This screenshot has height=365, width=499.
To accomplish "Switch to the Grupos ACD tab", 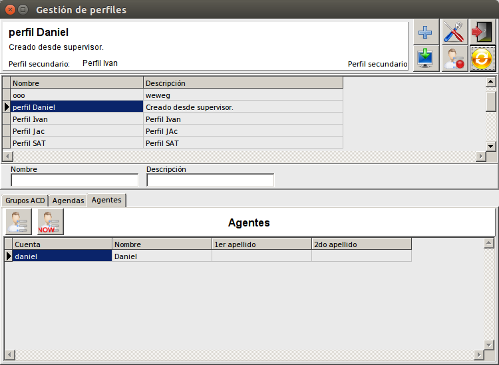I will pos(25,200).
